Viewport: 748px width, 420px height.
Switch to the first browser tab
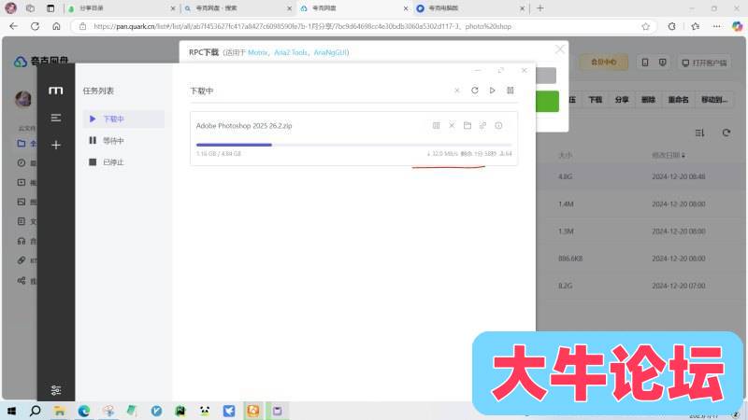120,8
